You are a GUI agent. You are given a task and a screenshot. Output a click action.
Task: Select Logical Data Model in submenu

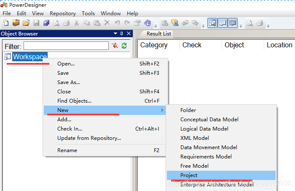tap(221, 129)
